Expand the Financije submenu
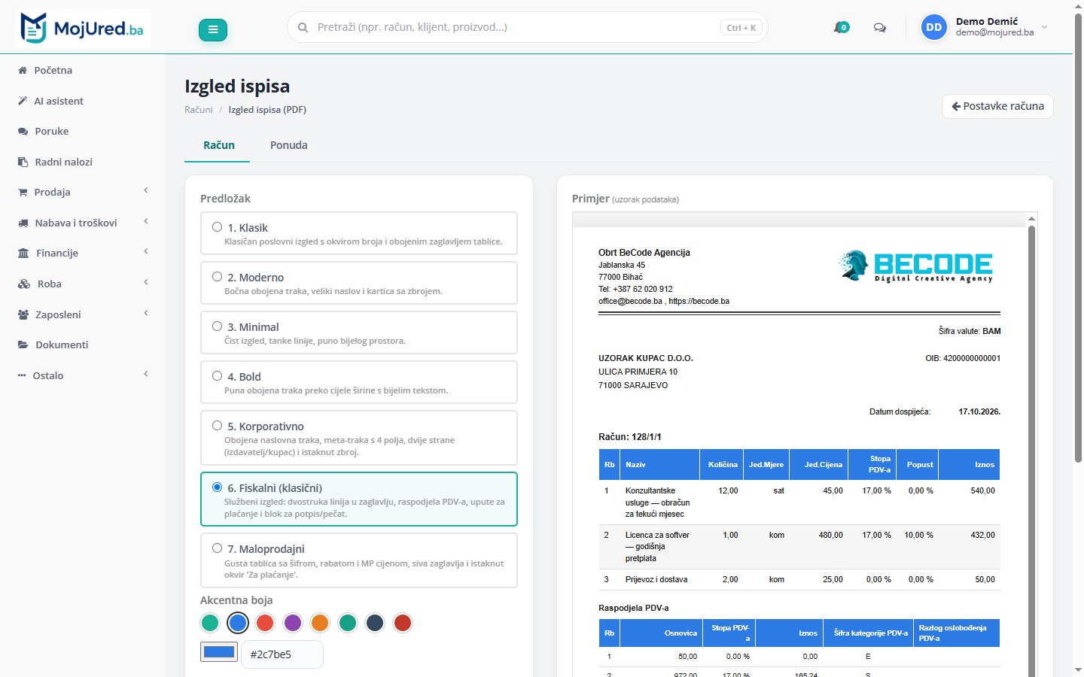The image size is (1084, 677). pyautogui.click(x=83, y=253)
